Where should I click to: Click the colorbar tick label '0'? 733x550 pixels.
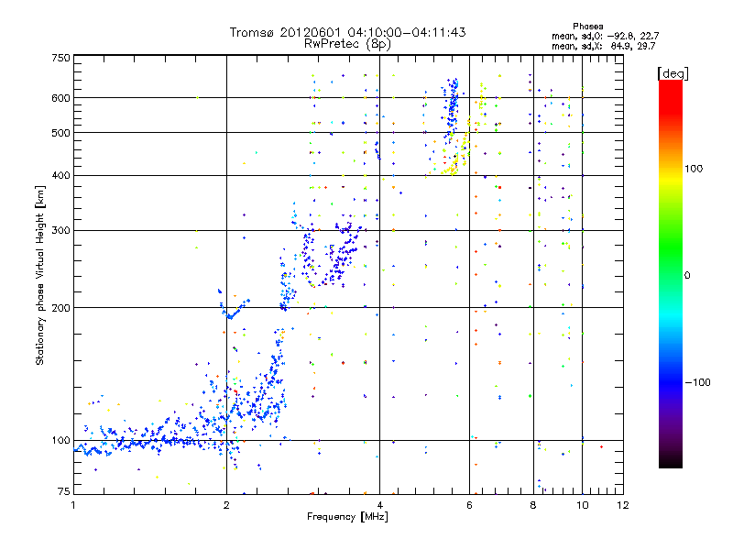(x=687, y=276)
